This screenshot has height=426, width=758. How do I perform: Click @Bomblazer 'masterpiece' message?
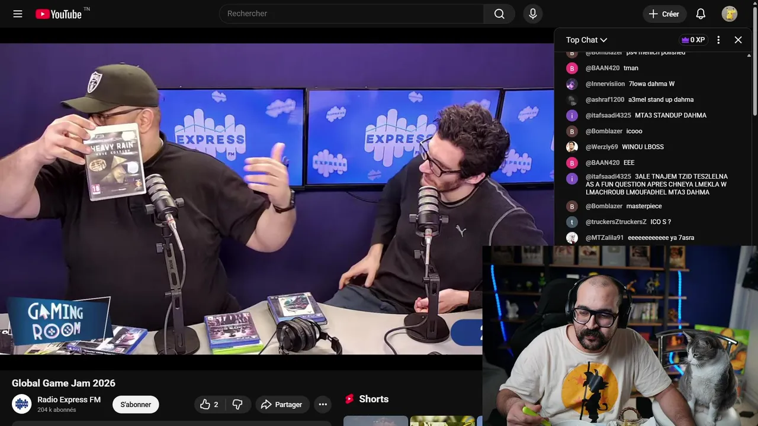(x=644, y=206)
